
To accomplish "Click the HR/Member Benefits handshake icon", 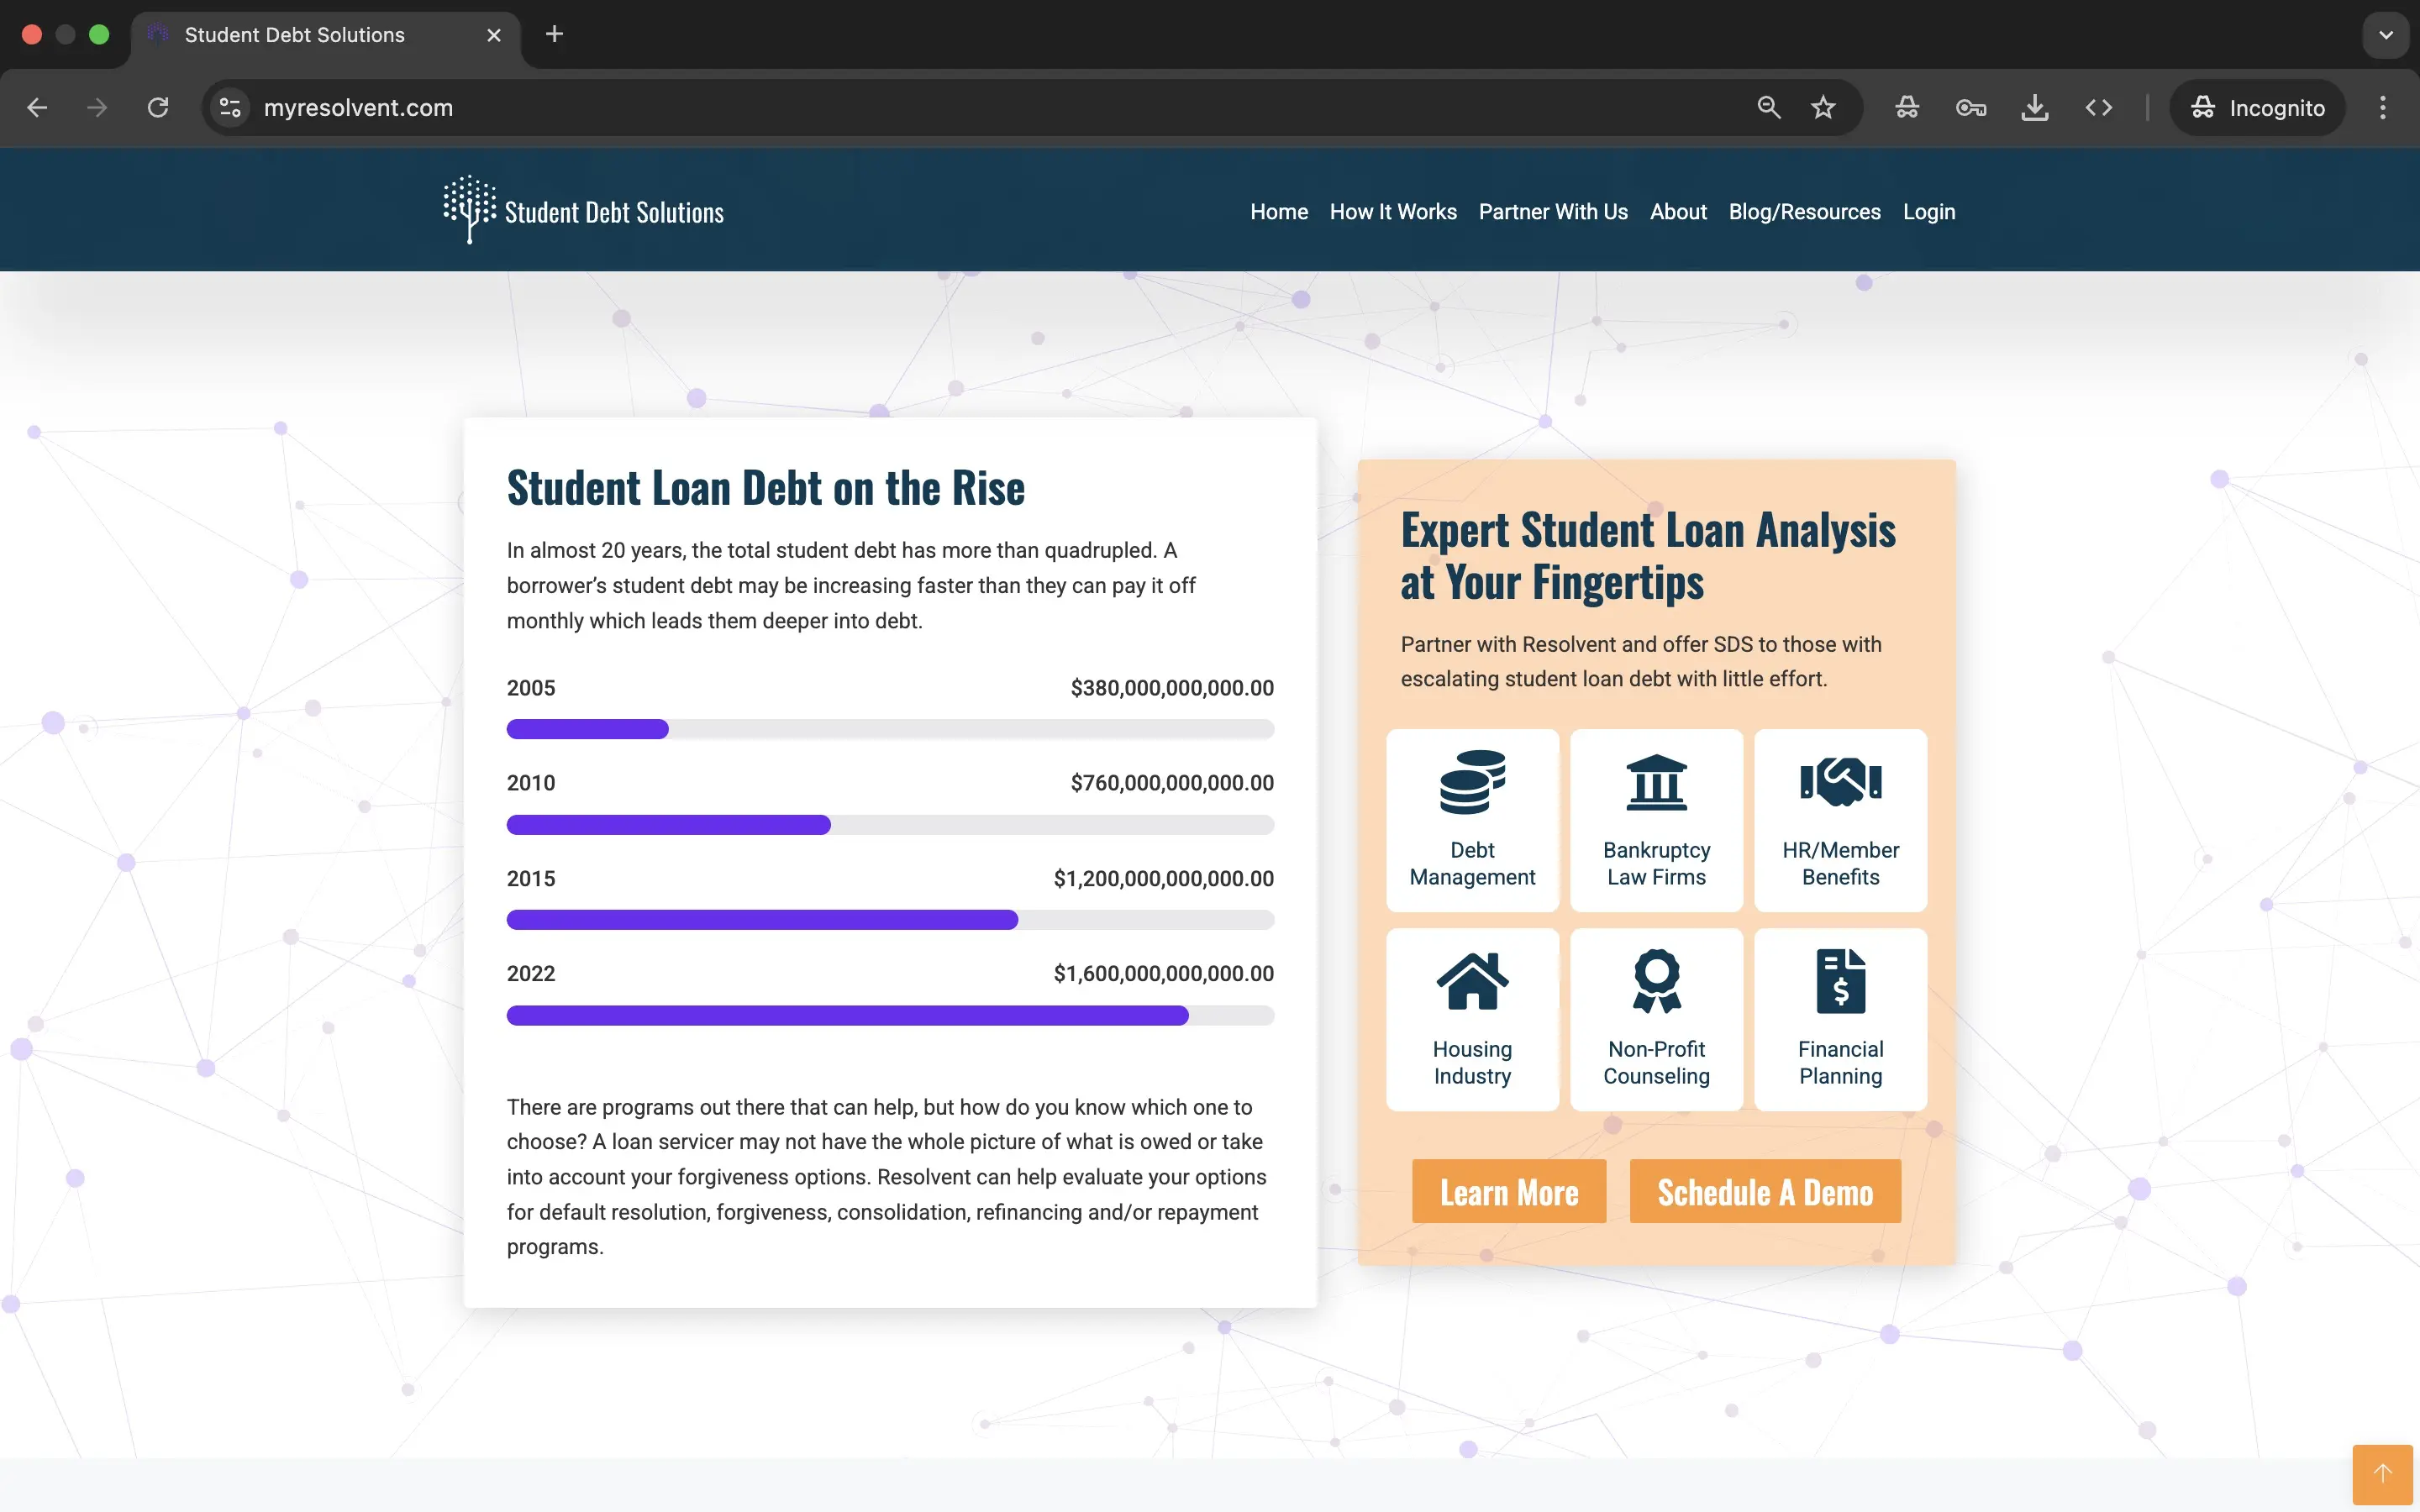I will coord(1840,782).
